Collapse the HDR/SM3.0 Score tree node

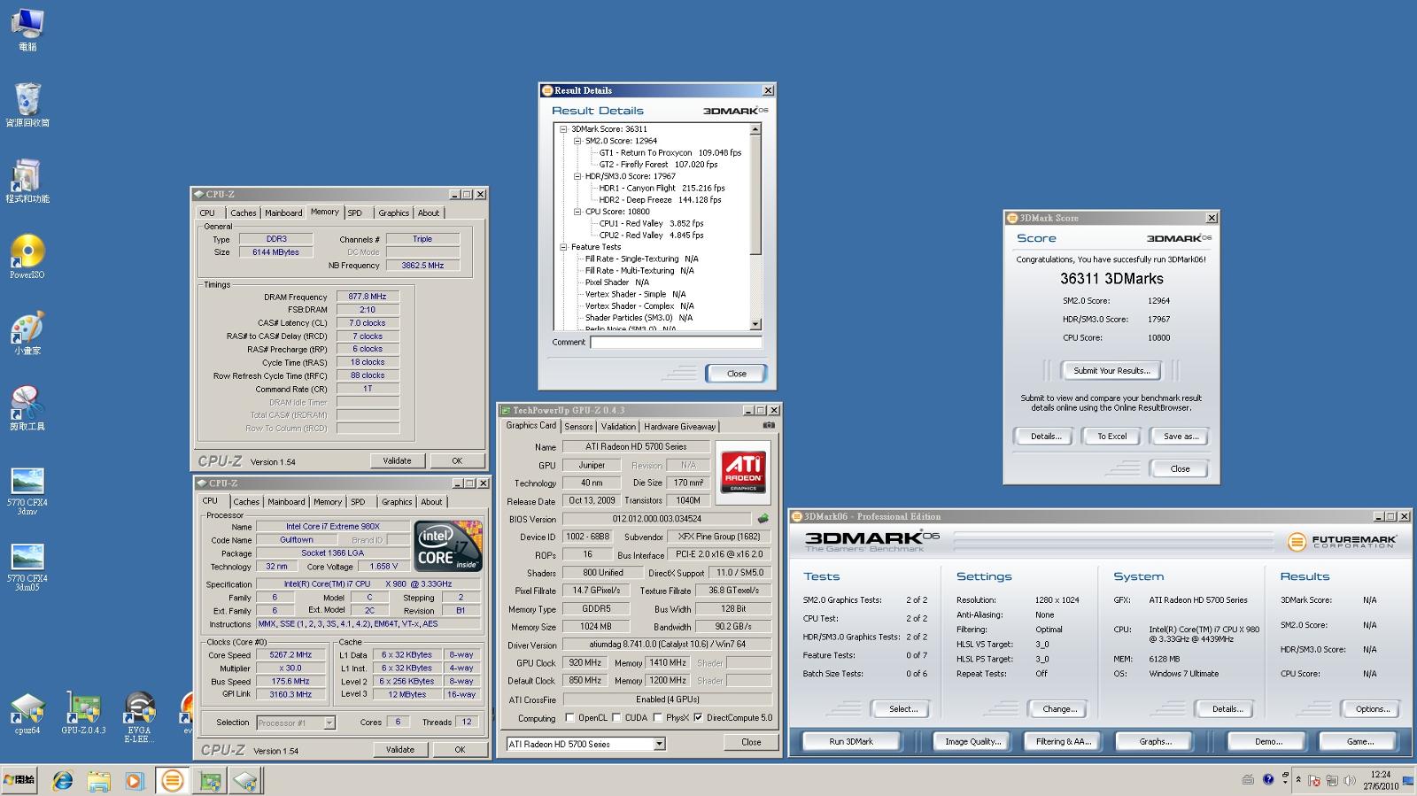pyautogui.click(x=577, y=176)
